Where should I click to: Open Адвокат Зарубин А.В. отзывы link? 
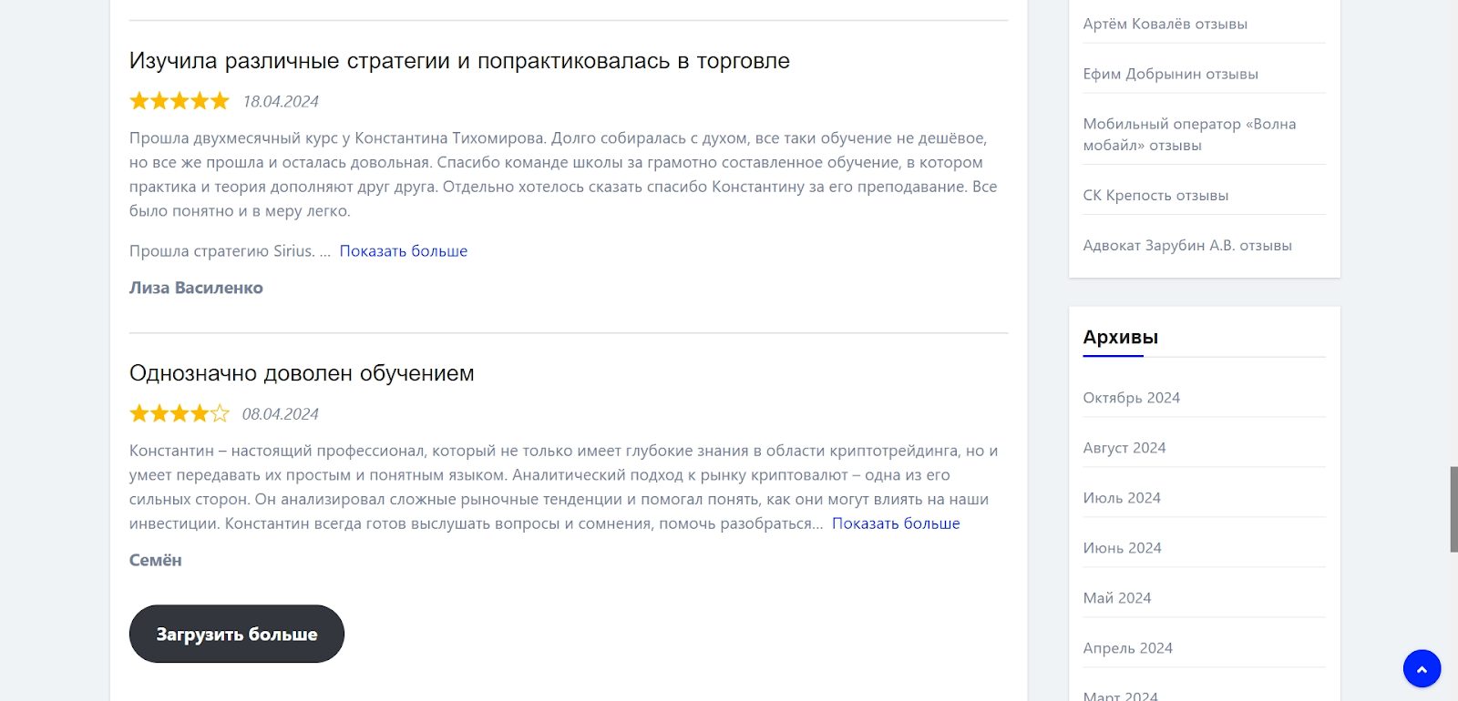1187,245
